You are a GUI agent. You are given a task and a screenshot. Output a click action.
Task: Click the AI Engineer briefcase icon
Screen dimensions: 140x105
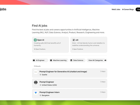pos(34,60)
